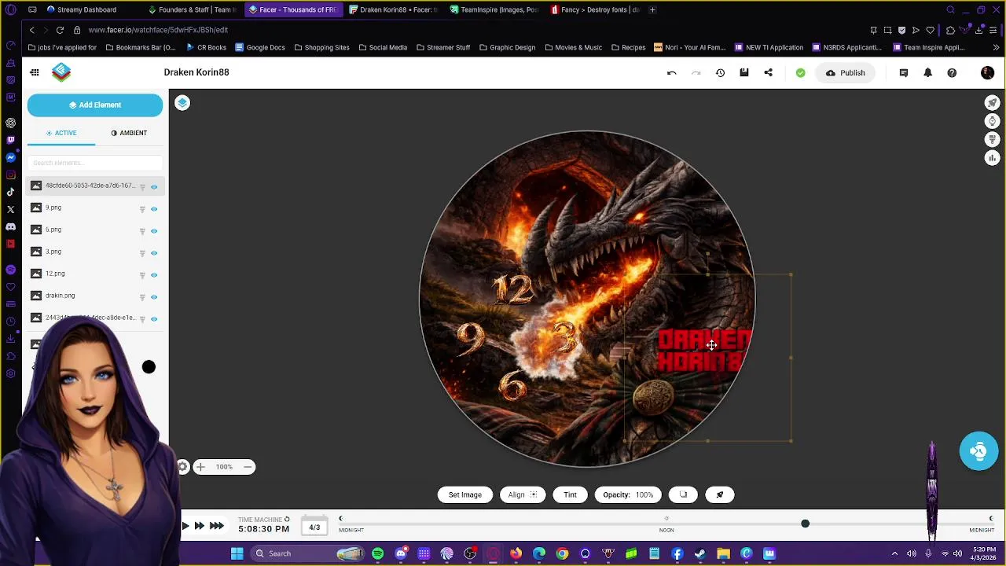Hide the 6.png layer

[x=154, y=231]
